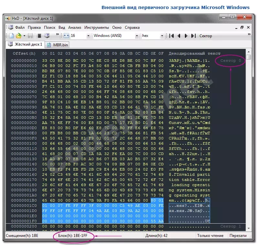Open the Вид menu
The width and height of the screenshot is (258, 245).
[x=62, y=28]
